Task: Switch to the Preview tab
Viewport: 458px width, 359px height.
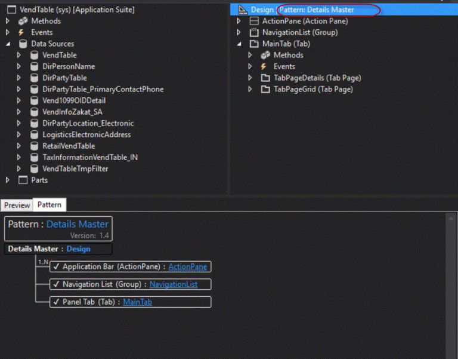Action: point(17,205)
